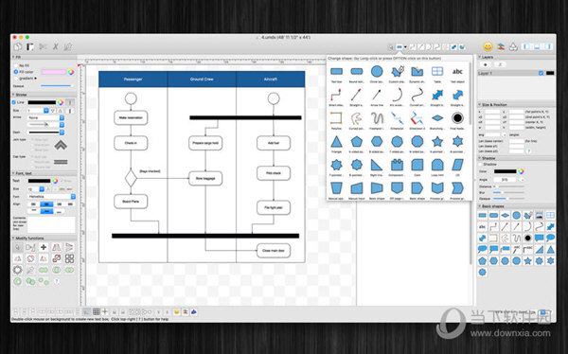Adjust the shadow Blur slider
The height and width of the screenshot is (354, 568).
pyautogui.click(x=509, y=192)
